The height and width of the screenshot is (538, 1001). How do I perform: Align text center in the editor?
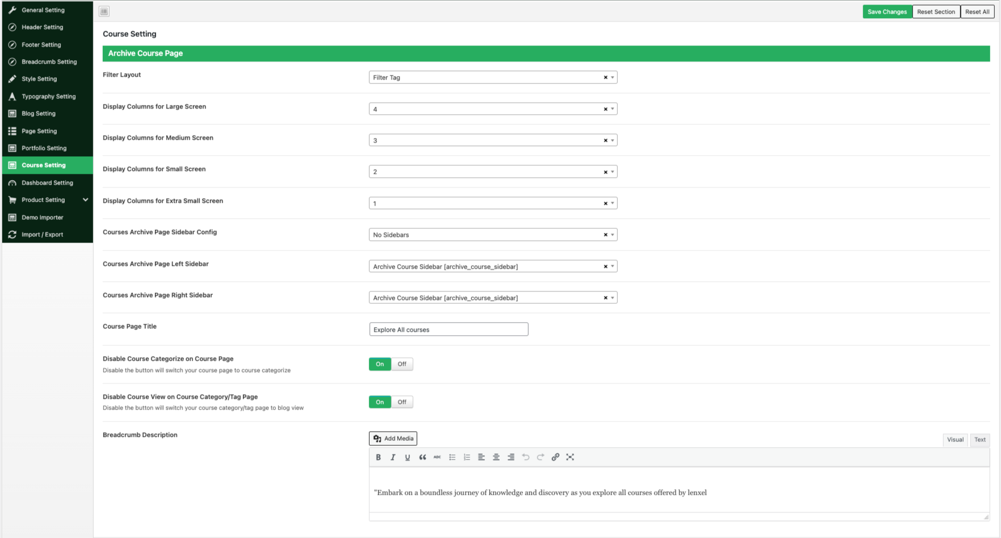tap(496, 457)
